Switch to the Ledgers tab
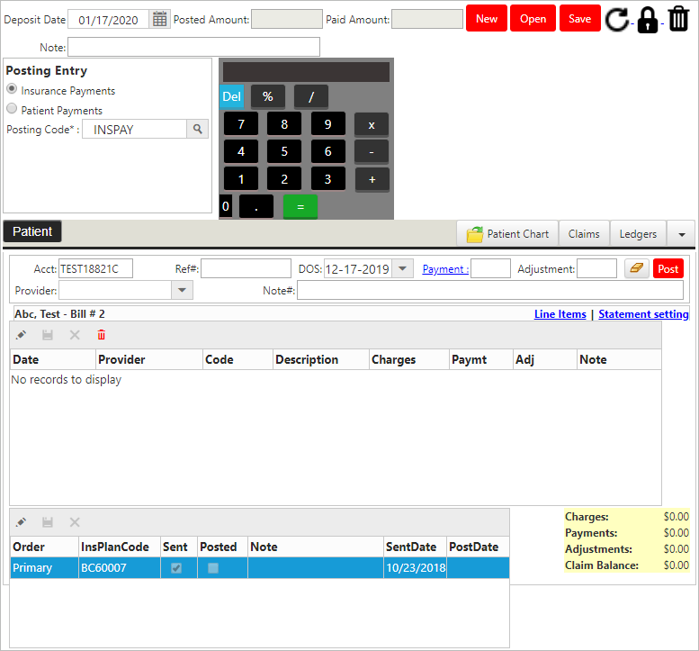699x651 pixels. pos(638,234)
